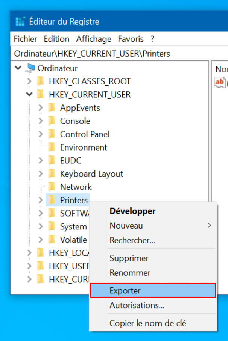
Task: Click the Keyboard Layout folder icon
Action: click(52, 174)
